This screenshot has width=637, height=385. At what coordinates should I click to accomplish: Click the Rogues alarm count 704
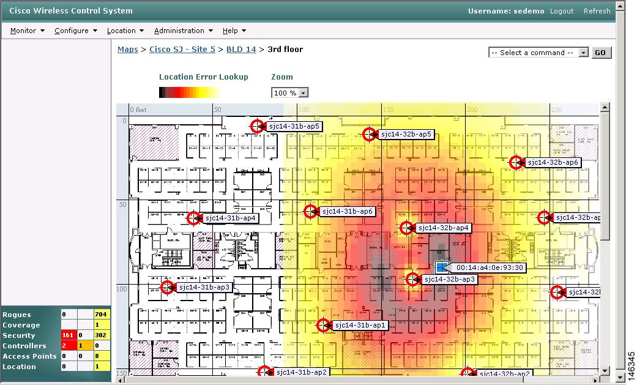(x=101, y=314)
